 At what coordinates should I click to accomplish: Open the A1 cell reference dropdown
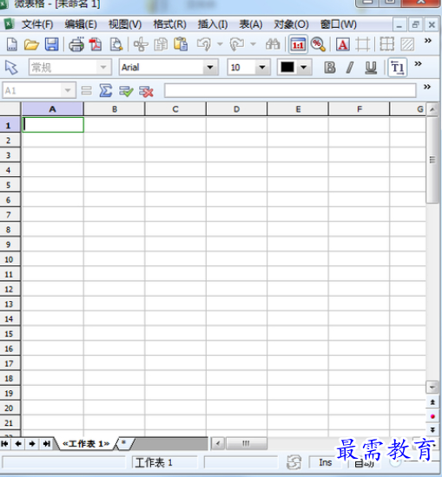tap(68, 90)
